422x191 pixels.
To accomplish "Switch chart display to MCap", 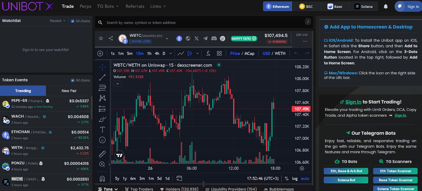I will [249, 53].
